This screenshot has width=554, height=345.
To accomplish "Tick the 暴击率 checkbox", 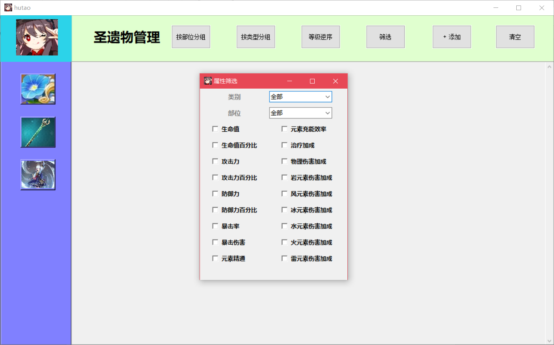I will coord(215,226).
